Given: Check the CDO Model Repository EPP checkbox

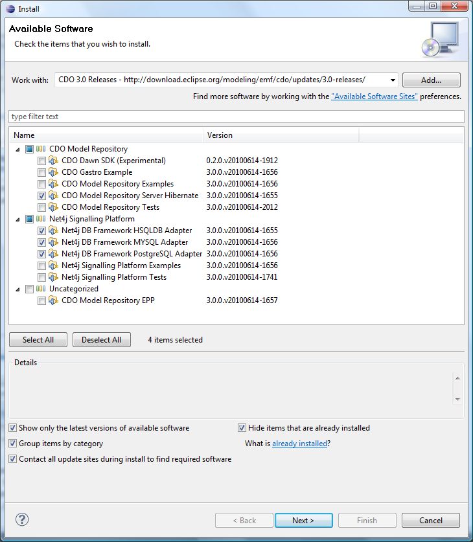Looking at the screenshot, I should 41,300.
